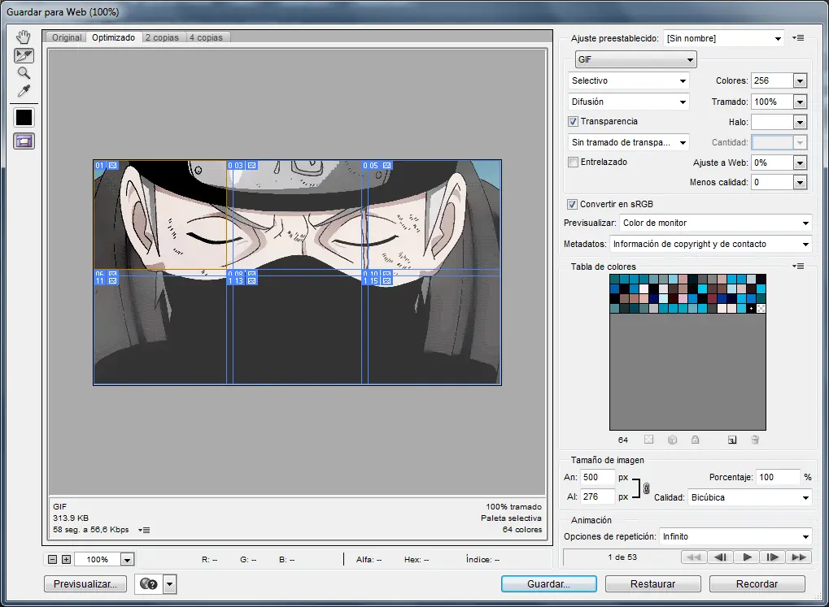Select the Hand tool
The image size is (829, 607).
24,37
